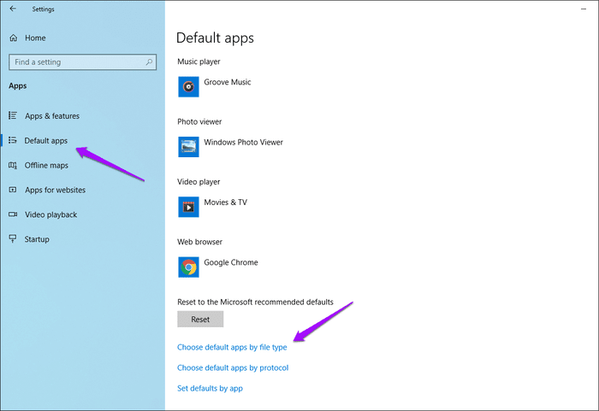
Task: Open Choose default apps by protocol
Action: 233,368
